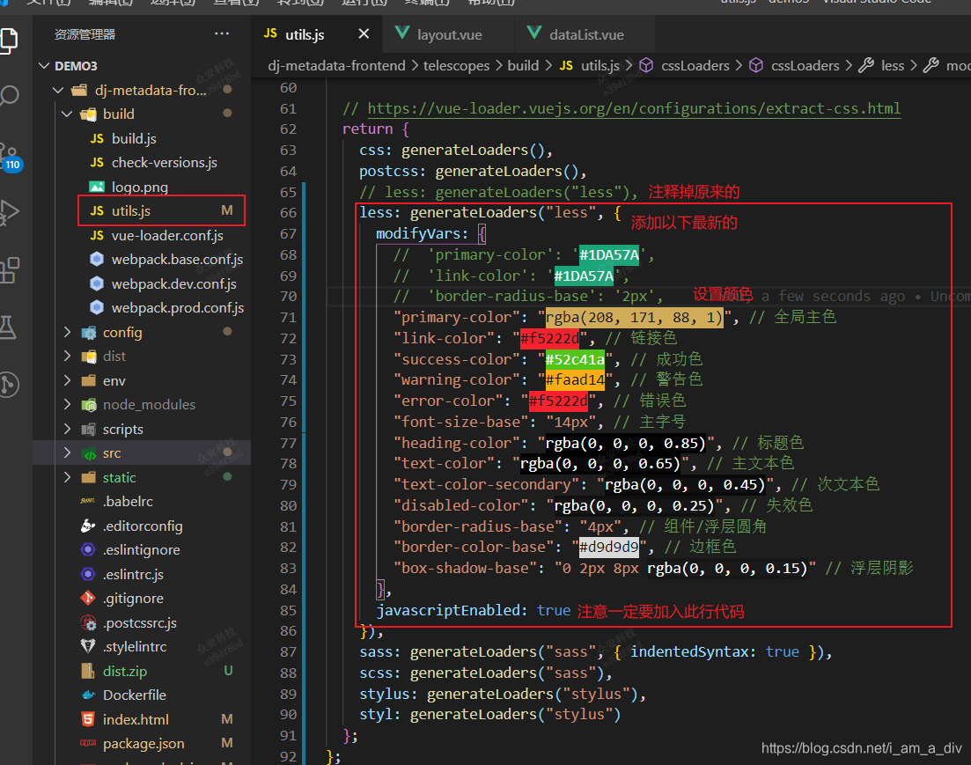This screenshot has height=765, width=971.
Task: Click line number 66 in the gutter
Action: click(x=288, y=212)
